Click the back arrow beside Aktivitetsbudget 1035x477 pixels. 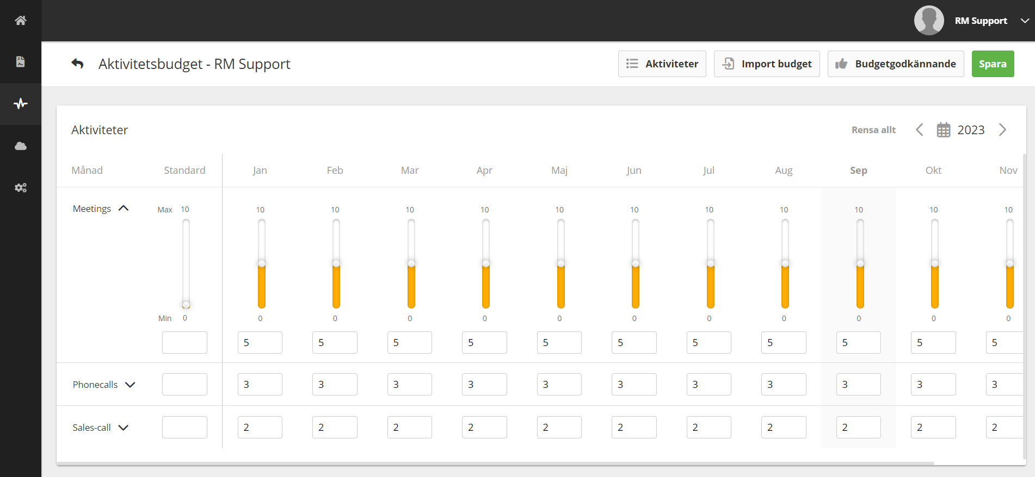pos(77,64)
